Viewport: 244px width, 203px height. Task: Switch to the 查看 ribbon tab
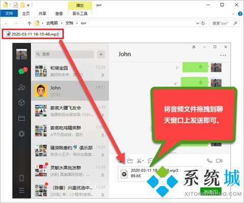click(x=59, y=13)
